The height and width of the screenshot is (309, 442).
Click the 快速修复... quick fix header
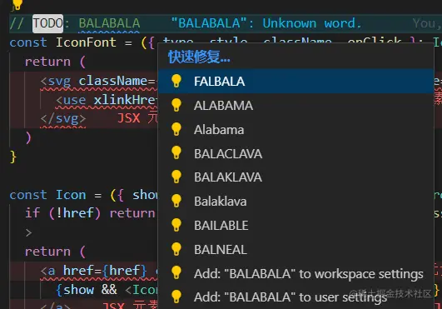[199, 57]
